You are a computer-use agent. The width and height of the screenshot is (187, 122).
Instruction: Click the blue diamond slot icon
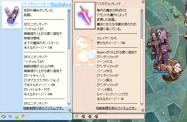[x=10, y=116]
